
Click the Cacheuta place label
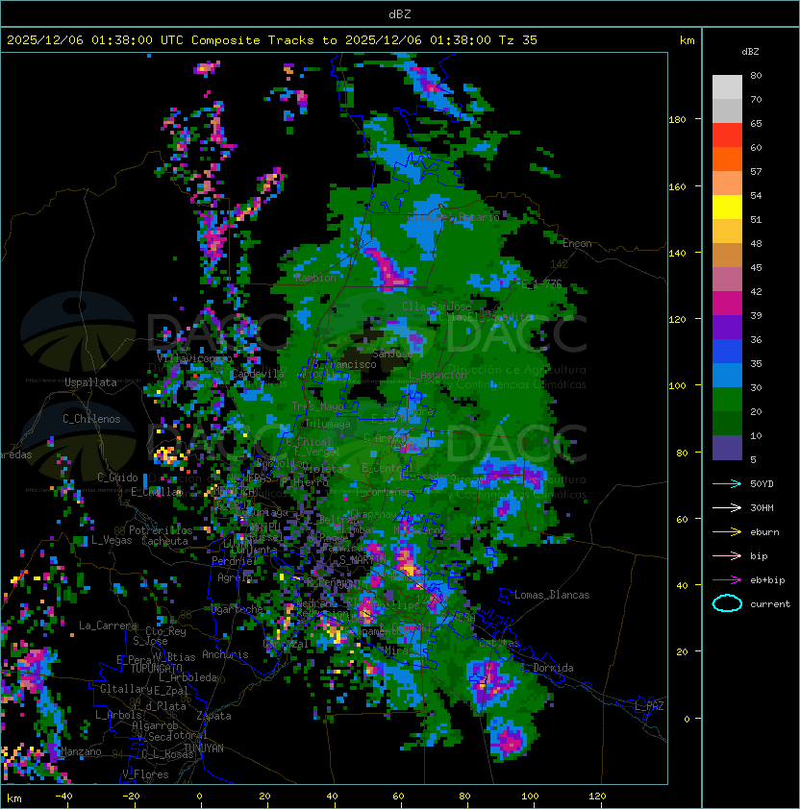(x=164, y=541)
